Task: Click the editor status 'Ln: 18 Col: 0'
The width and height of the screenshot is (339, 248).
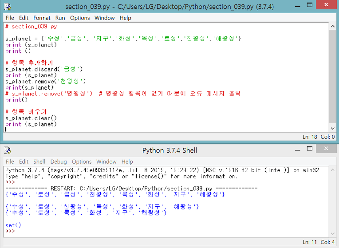Action: point(319,137)
